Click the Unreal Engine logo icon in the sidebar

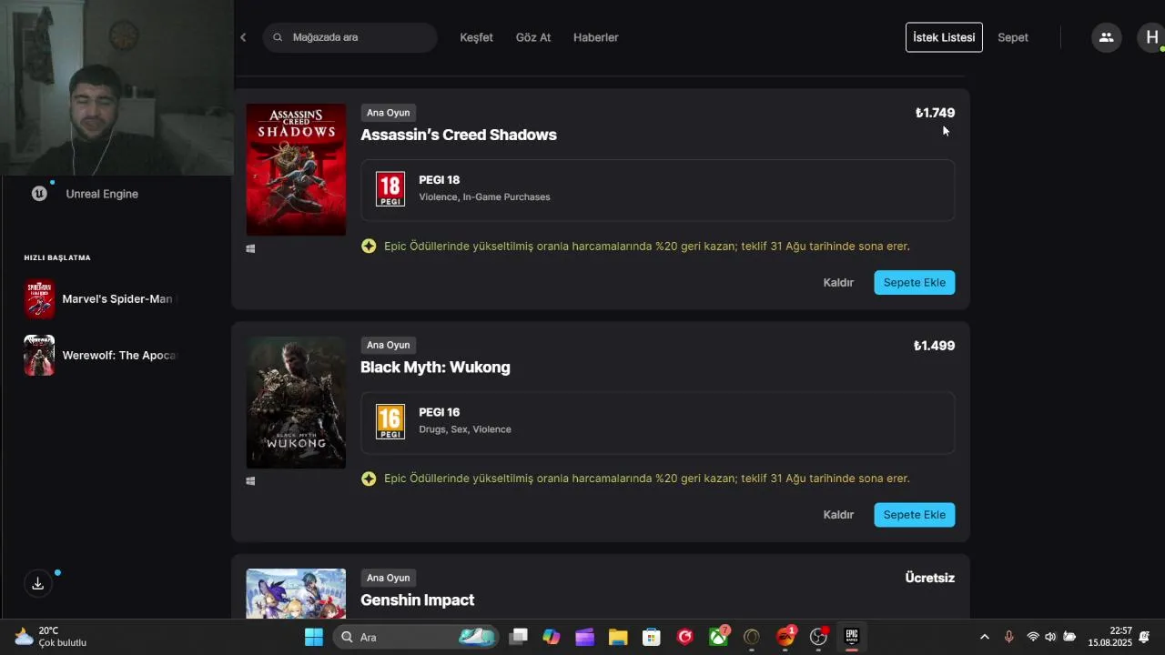point(39,194)
